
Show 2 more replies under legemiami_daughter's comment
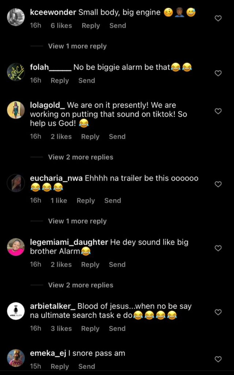click(x=80, y=285)
